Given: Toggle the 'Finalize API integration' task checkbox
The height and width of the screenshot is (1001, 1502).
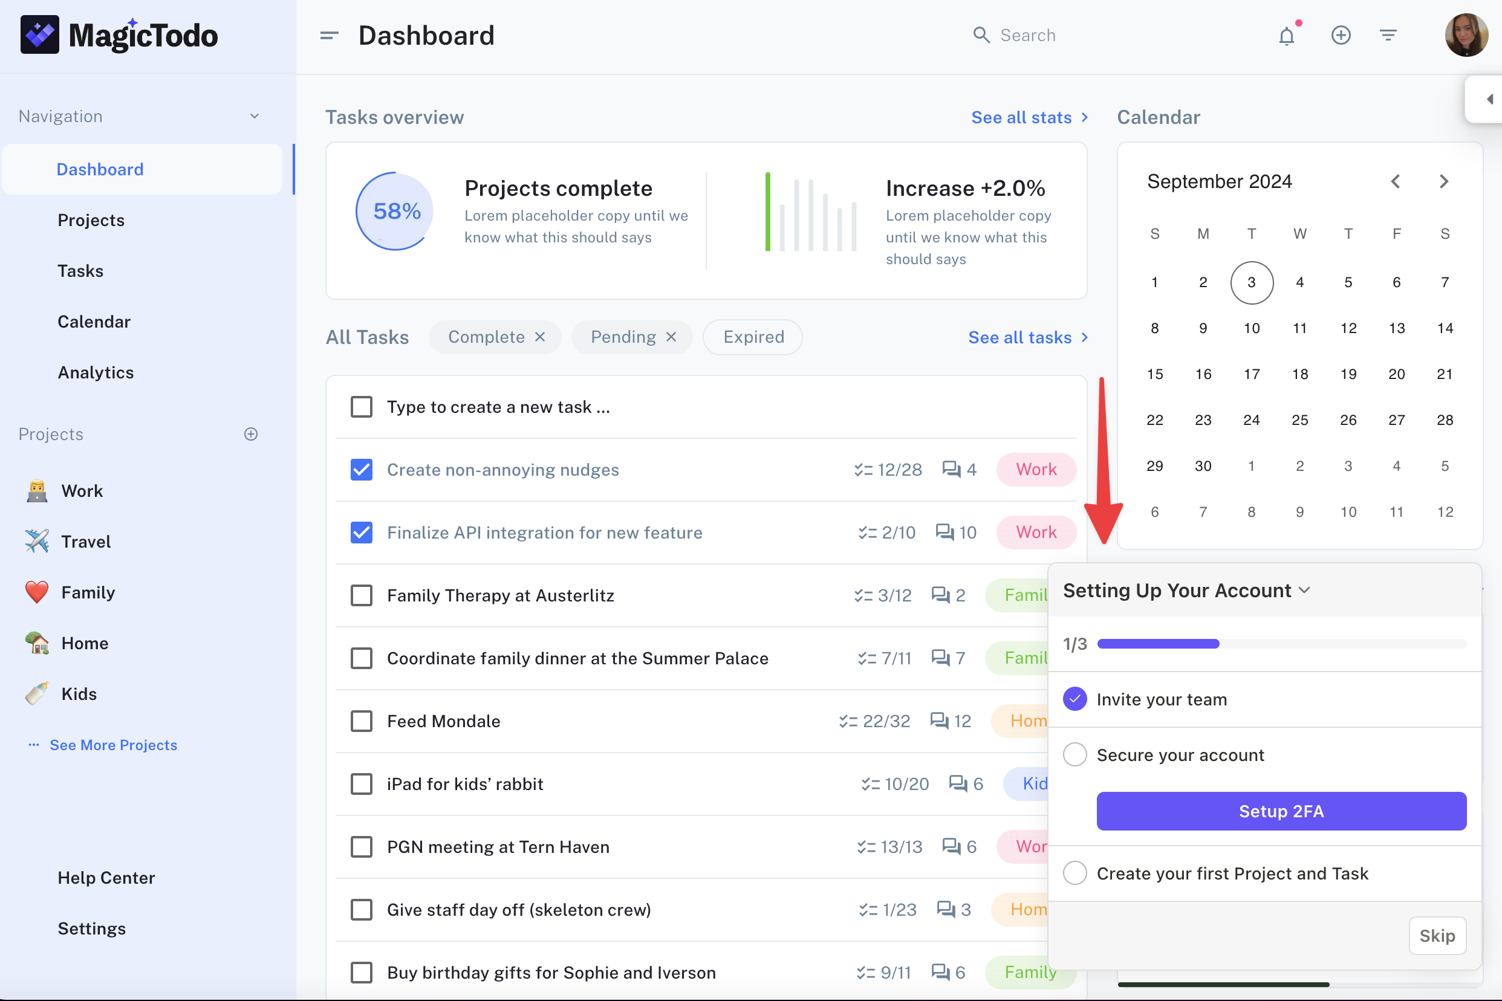Looking at the screenshot, I should point(361,532).
